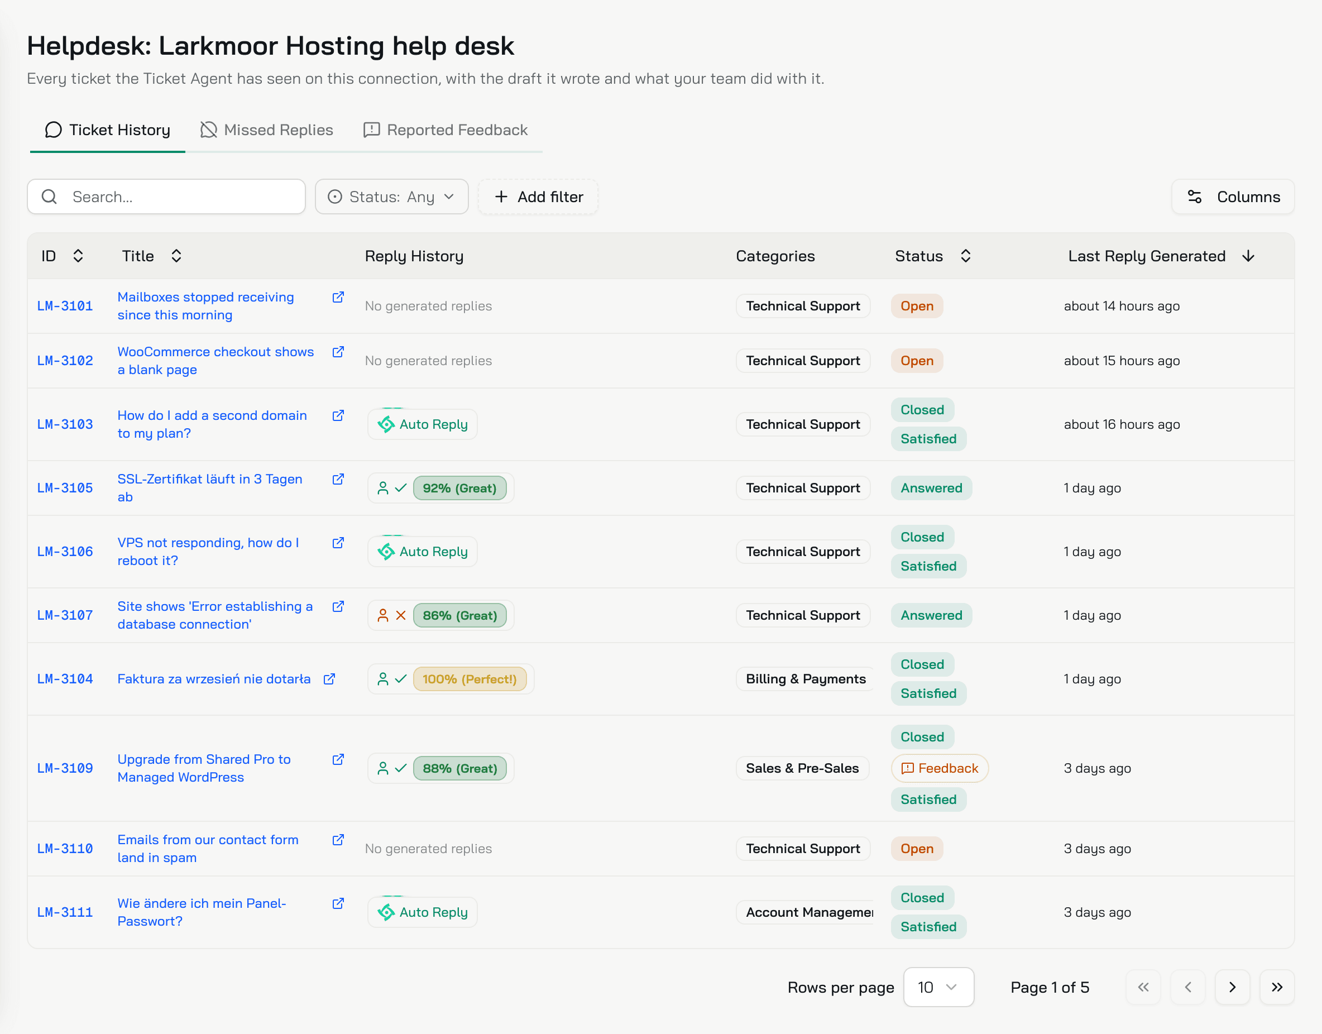Open external link icon for LM-3101 ticket

click(x=338, y=297)
